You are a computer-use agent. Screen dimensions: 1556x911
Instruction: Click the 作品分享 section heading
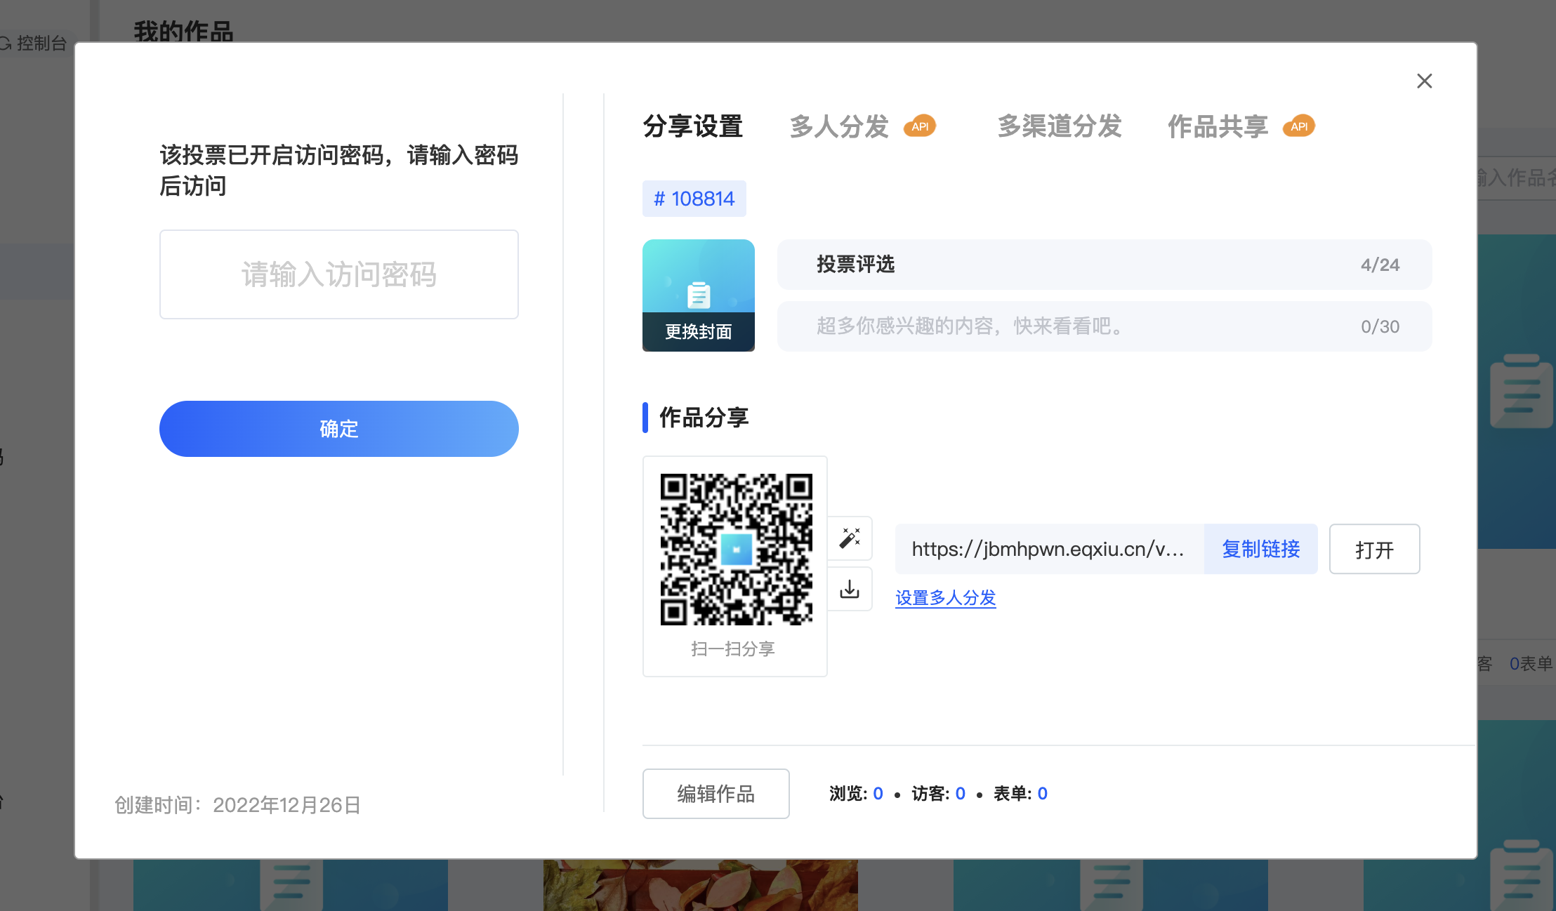tap(704, 418)
